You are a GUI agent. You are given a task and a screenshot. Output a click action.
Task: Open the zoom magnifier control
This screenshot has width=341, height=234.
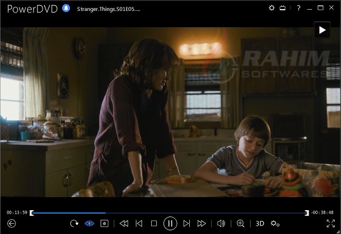pyautogui.click(x=240, y=224)
